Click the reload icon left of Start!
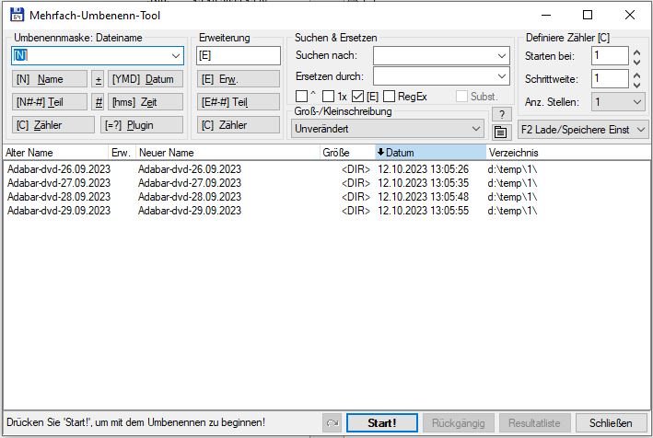This screenshot has height=438, width=653. (x=332, y=423)
